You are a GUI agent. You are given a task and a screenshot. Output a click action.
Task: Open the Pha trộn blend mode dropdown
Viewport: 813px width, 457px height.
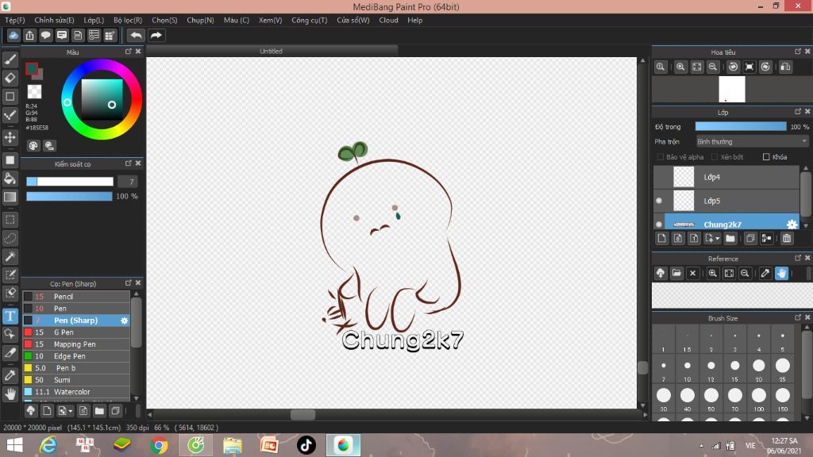pos(752,141)
